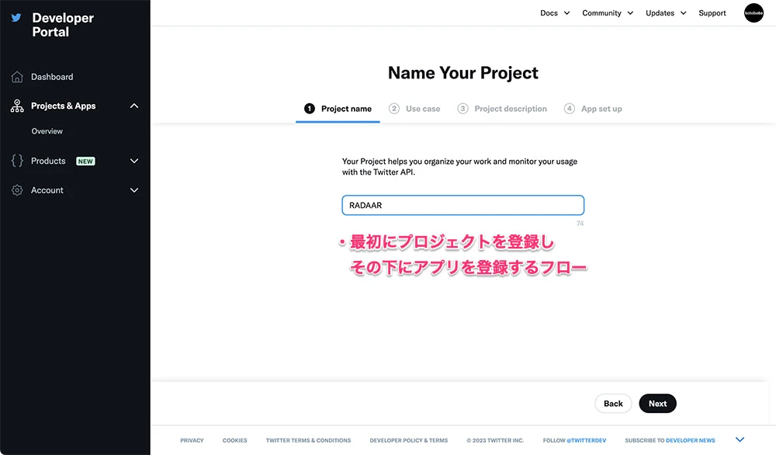Select the Project description step tab
Screen dimensions: 776x455
coord(510,109)
